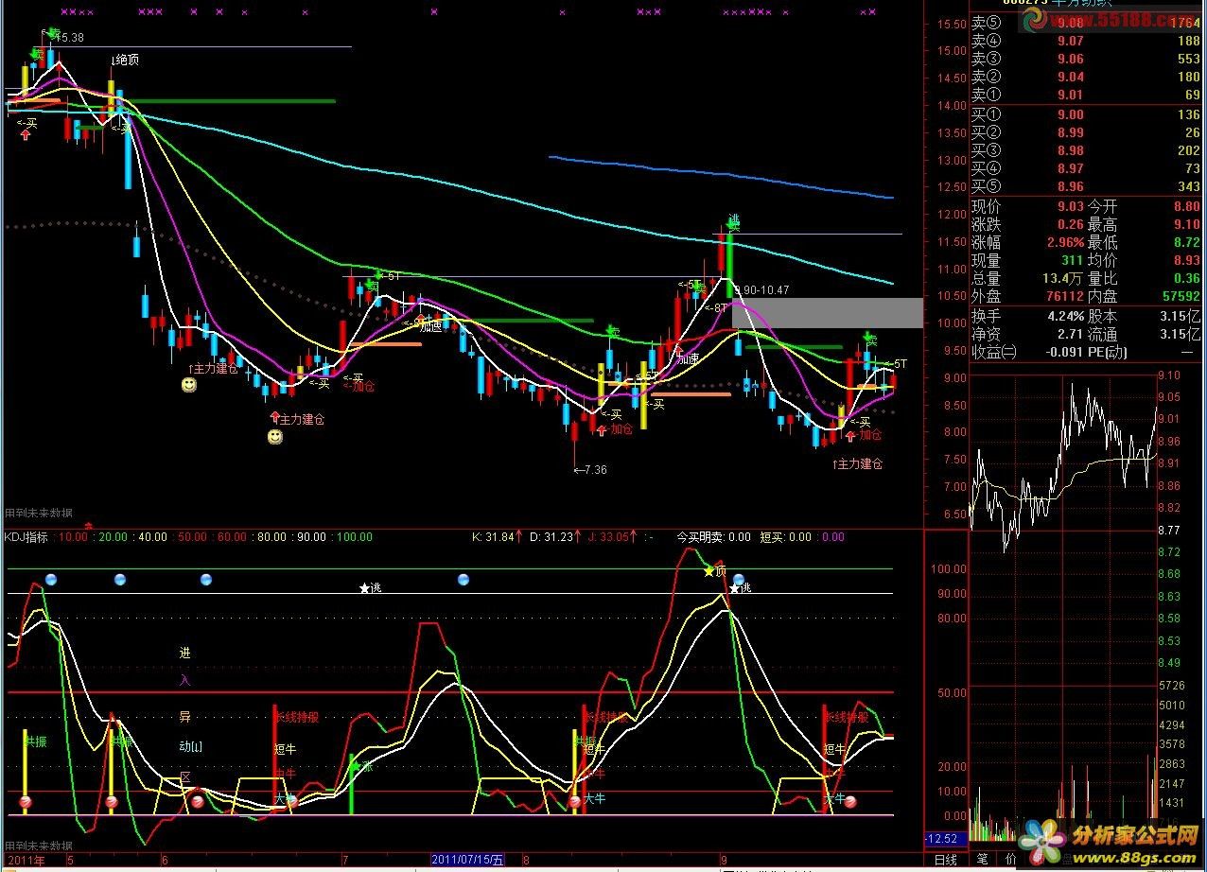Click the 最高 9.10 value
This screenshot has width=1207, height=872.
(1186, 224)
